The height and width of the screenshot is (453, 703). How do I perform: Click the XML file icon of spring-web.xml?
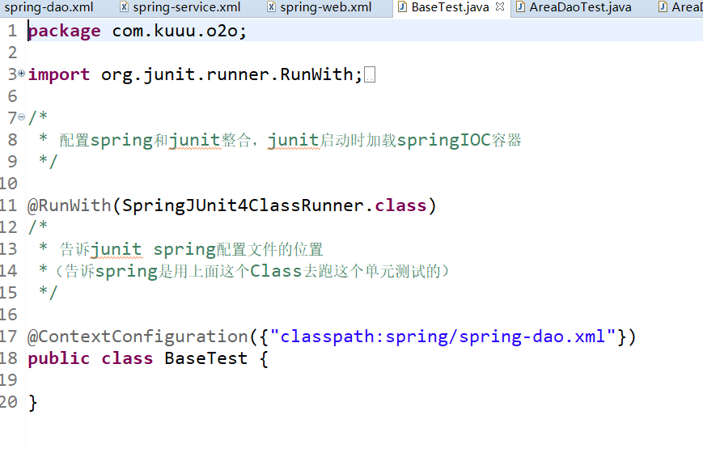[271, 7]
